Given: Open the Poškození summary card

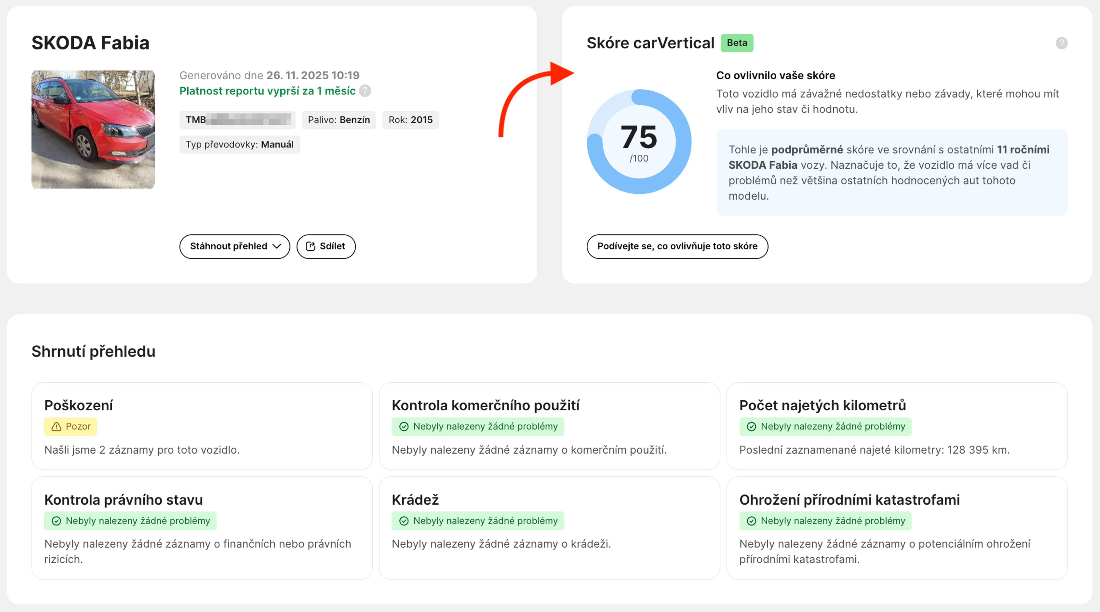Looking at the screenshot, I should (202, 426).
